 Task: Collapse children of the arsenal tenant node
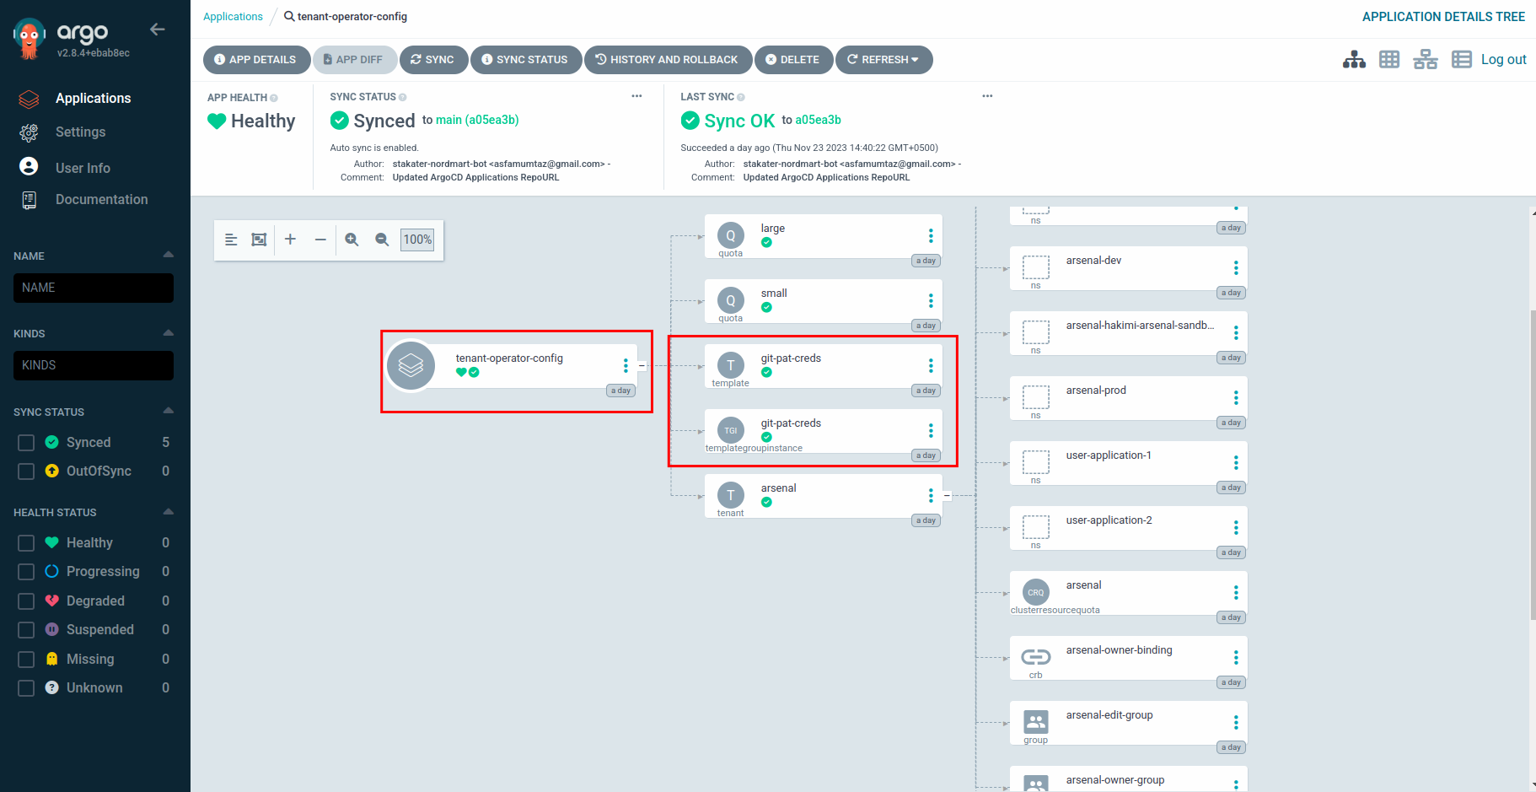point(947,496)
